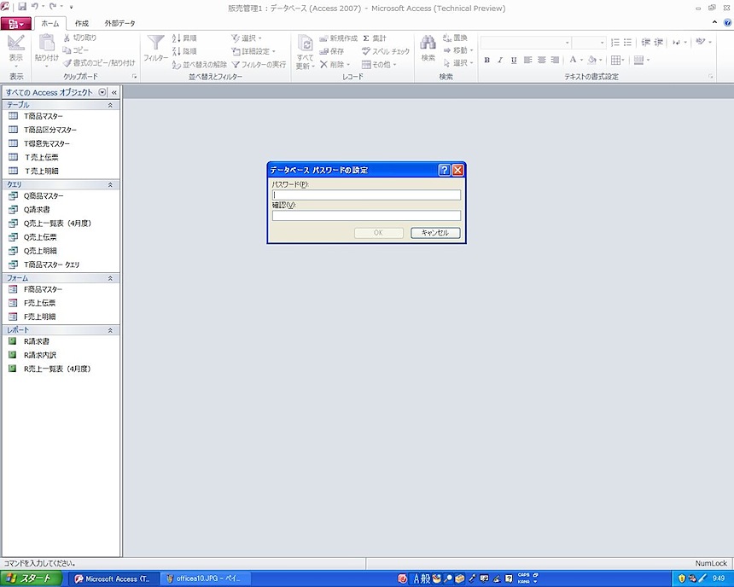Click the スタート button
Screen dimensions: 734x587
(31, 578)
